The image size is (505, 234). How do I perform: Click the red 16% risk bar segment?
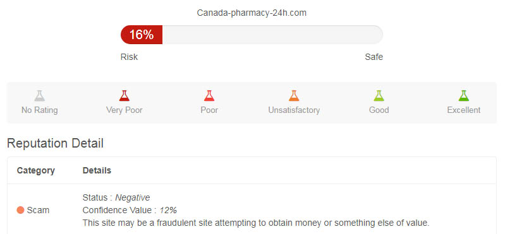tap(142, 35)
